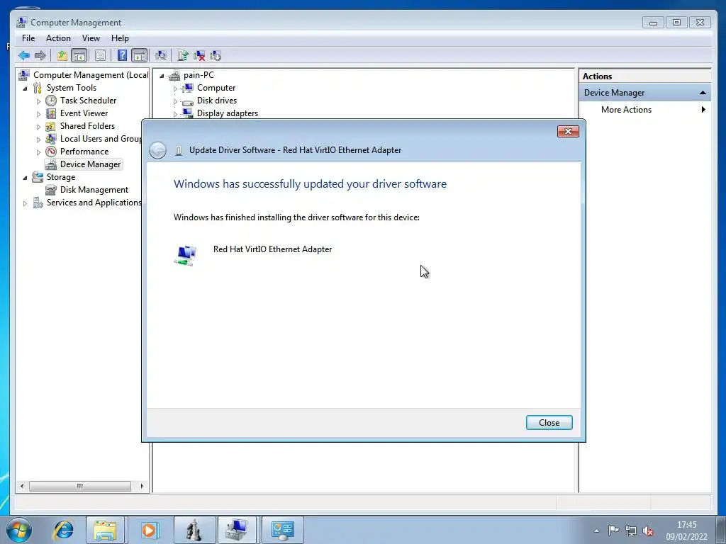Click Scan for hardware changes icon
The height and width of the screenshot is (544, 726).
(x=161, y=56)
